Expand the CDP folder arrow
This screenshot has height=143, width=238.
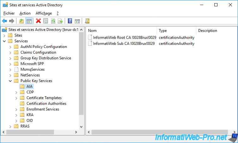[16, 92]
